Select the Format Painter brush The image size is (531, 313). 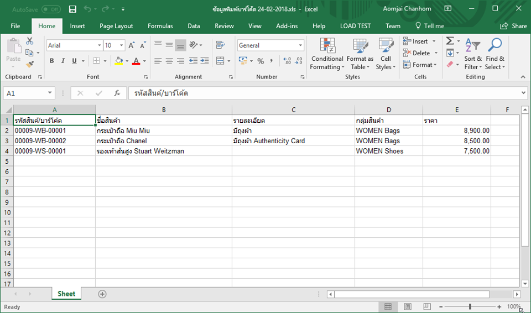tap(30, 64)
